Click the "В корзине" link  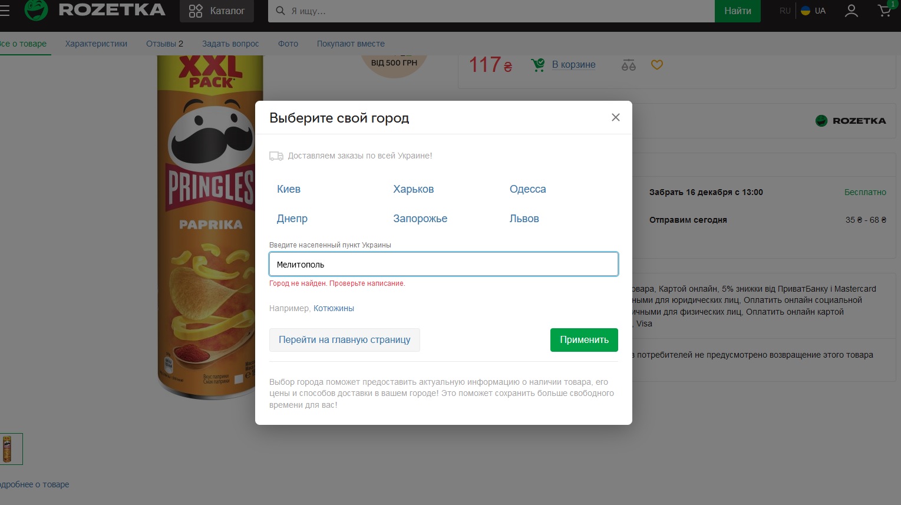pyautogui.click(x=573, y=64)
